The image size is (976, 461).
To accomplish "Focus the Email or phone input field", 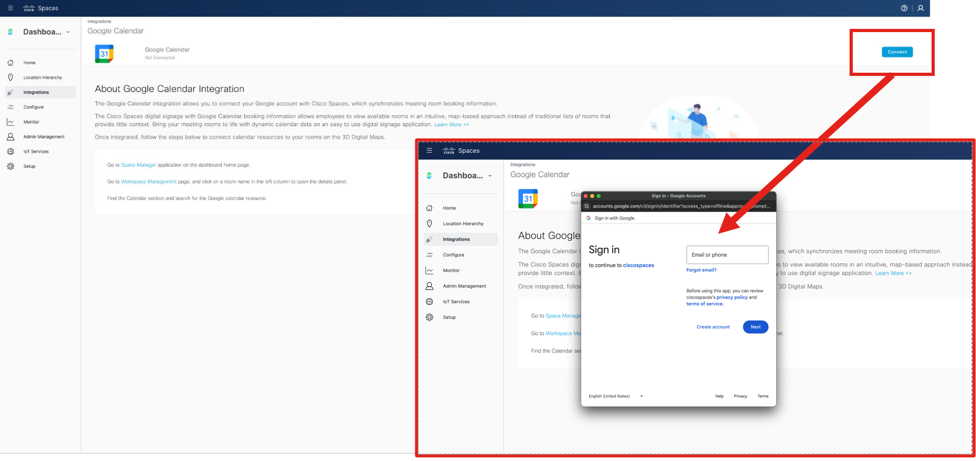I will click(x=727, y=255).
